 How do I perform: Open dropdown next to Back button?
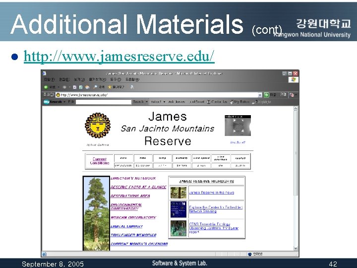[59, 87]
